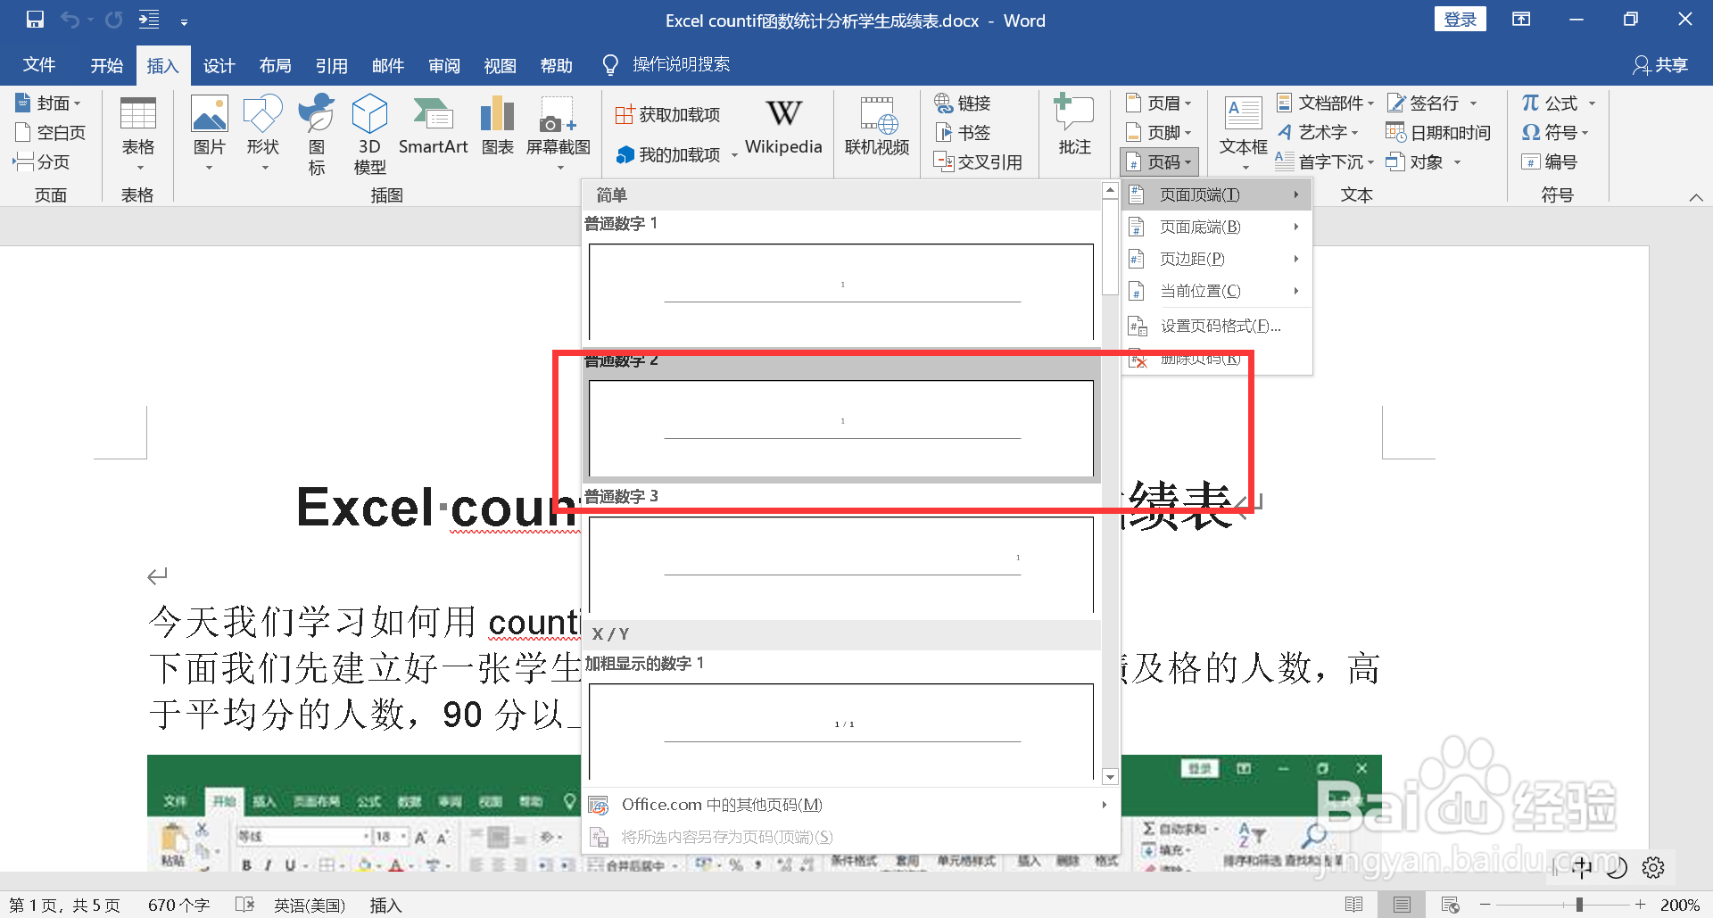
Task: Click the zoom slider handle
Action: tap(1579, 905)
